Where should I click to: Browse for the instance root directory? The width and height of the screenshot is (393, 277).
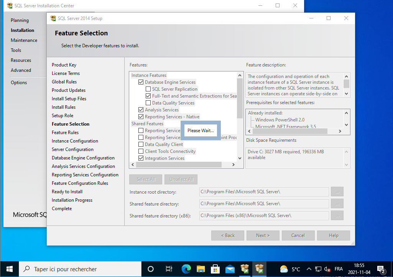[x=337, y=192]
